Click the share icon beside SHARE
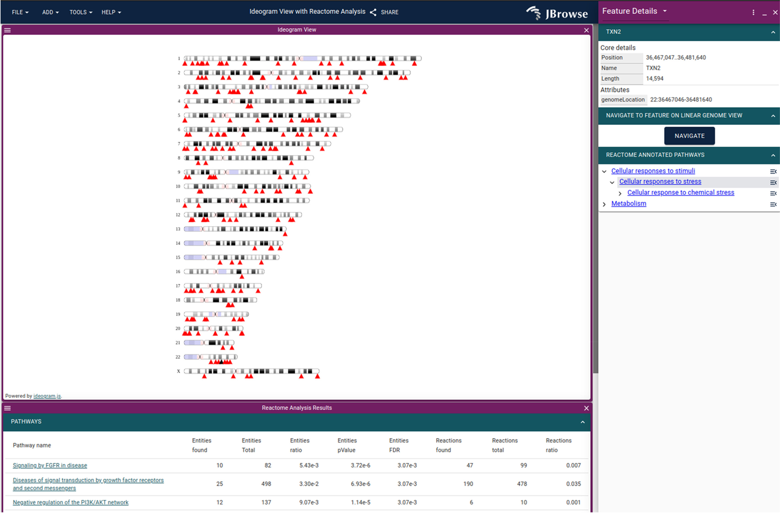The width and height of the screenshot is (780, 513). tap(373, 12)
